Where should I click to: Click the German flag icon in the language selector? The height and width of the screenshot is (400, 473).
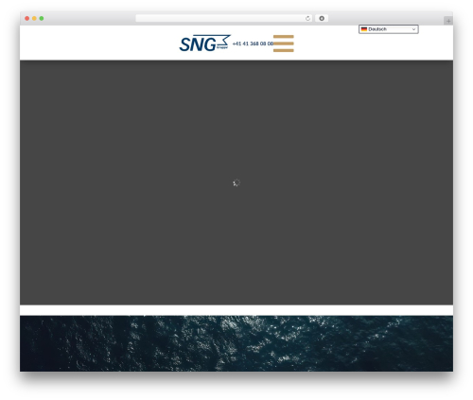click(364, 29)
